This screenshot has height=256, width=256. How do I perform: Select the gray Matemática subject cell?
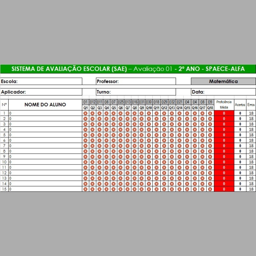click(223, 81)
